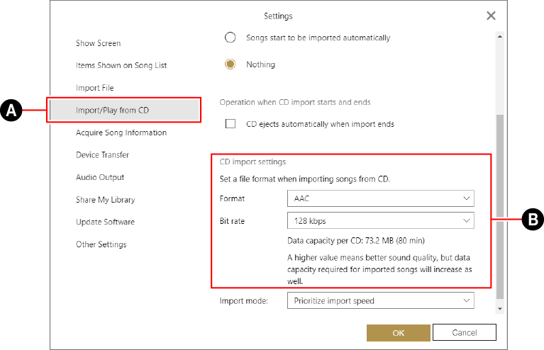Open Acquire Song Information settings
The width and height of the screenshot is (544, 350).
pos(121,132)
